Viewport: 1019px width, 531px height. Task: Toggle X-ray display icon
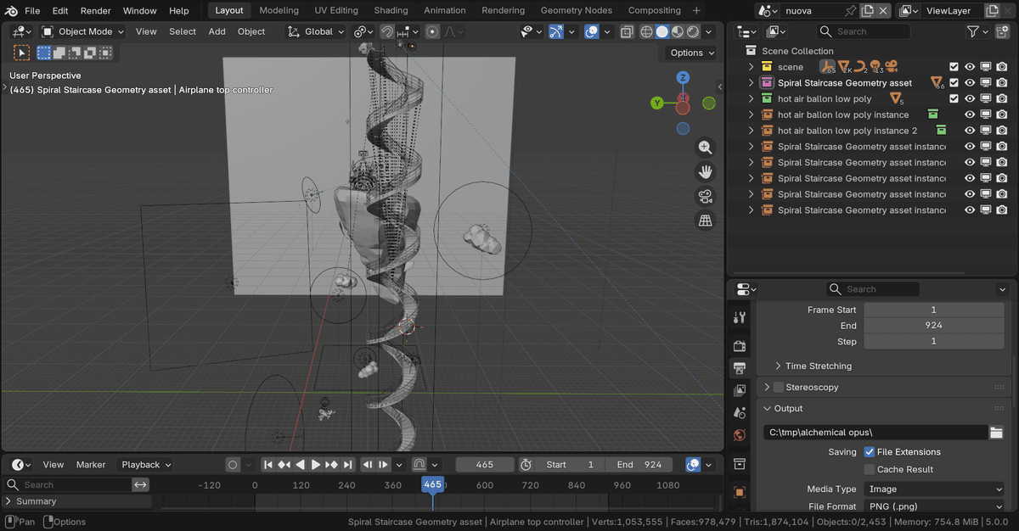coord(626,31)
